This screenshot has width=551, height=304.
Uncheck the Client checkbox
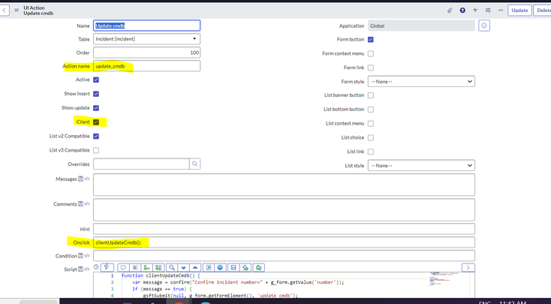(96, 122)
